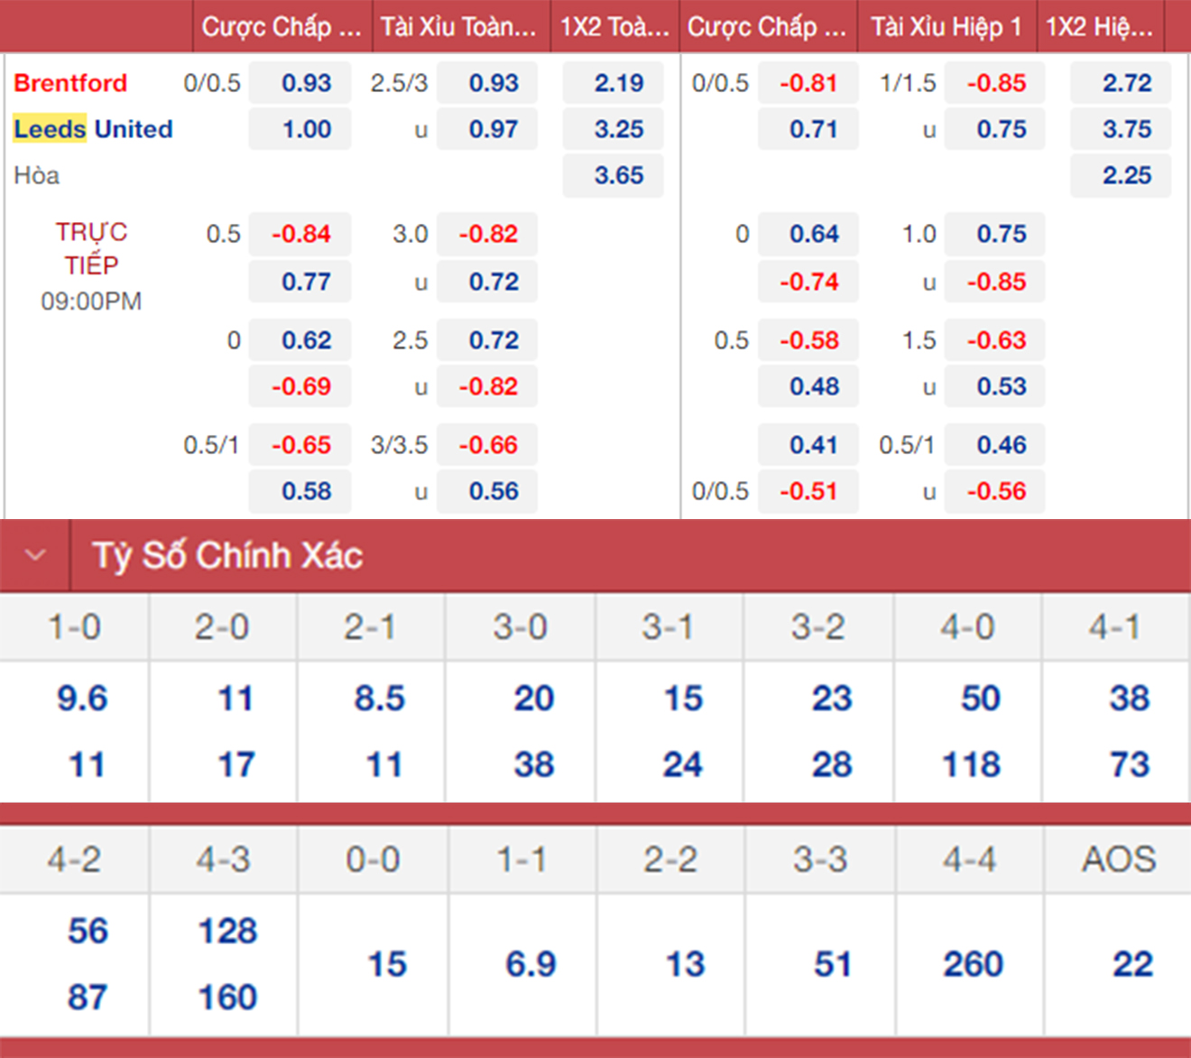Click the 1X2 Hiệ... column header
This screenshot has height=1058, width=1191.
1099,27
